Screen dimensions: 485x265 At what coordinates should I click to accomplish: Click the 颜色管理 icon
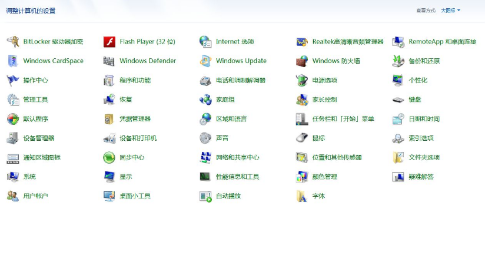[302, 177]
